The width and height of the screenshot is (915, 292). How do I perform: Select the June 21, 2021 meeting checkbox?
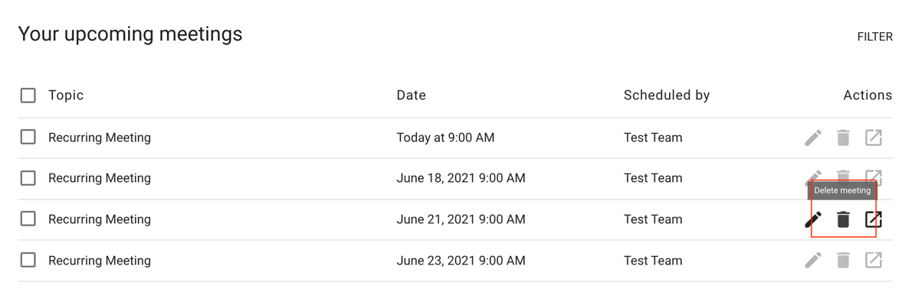[28, 219]
